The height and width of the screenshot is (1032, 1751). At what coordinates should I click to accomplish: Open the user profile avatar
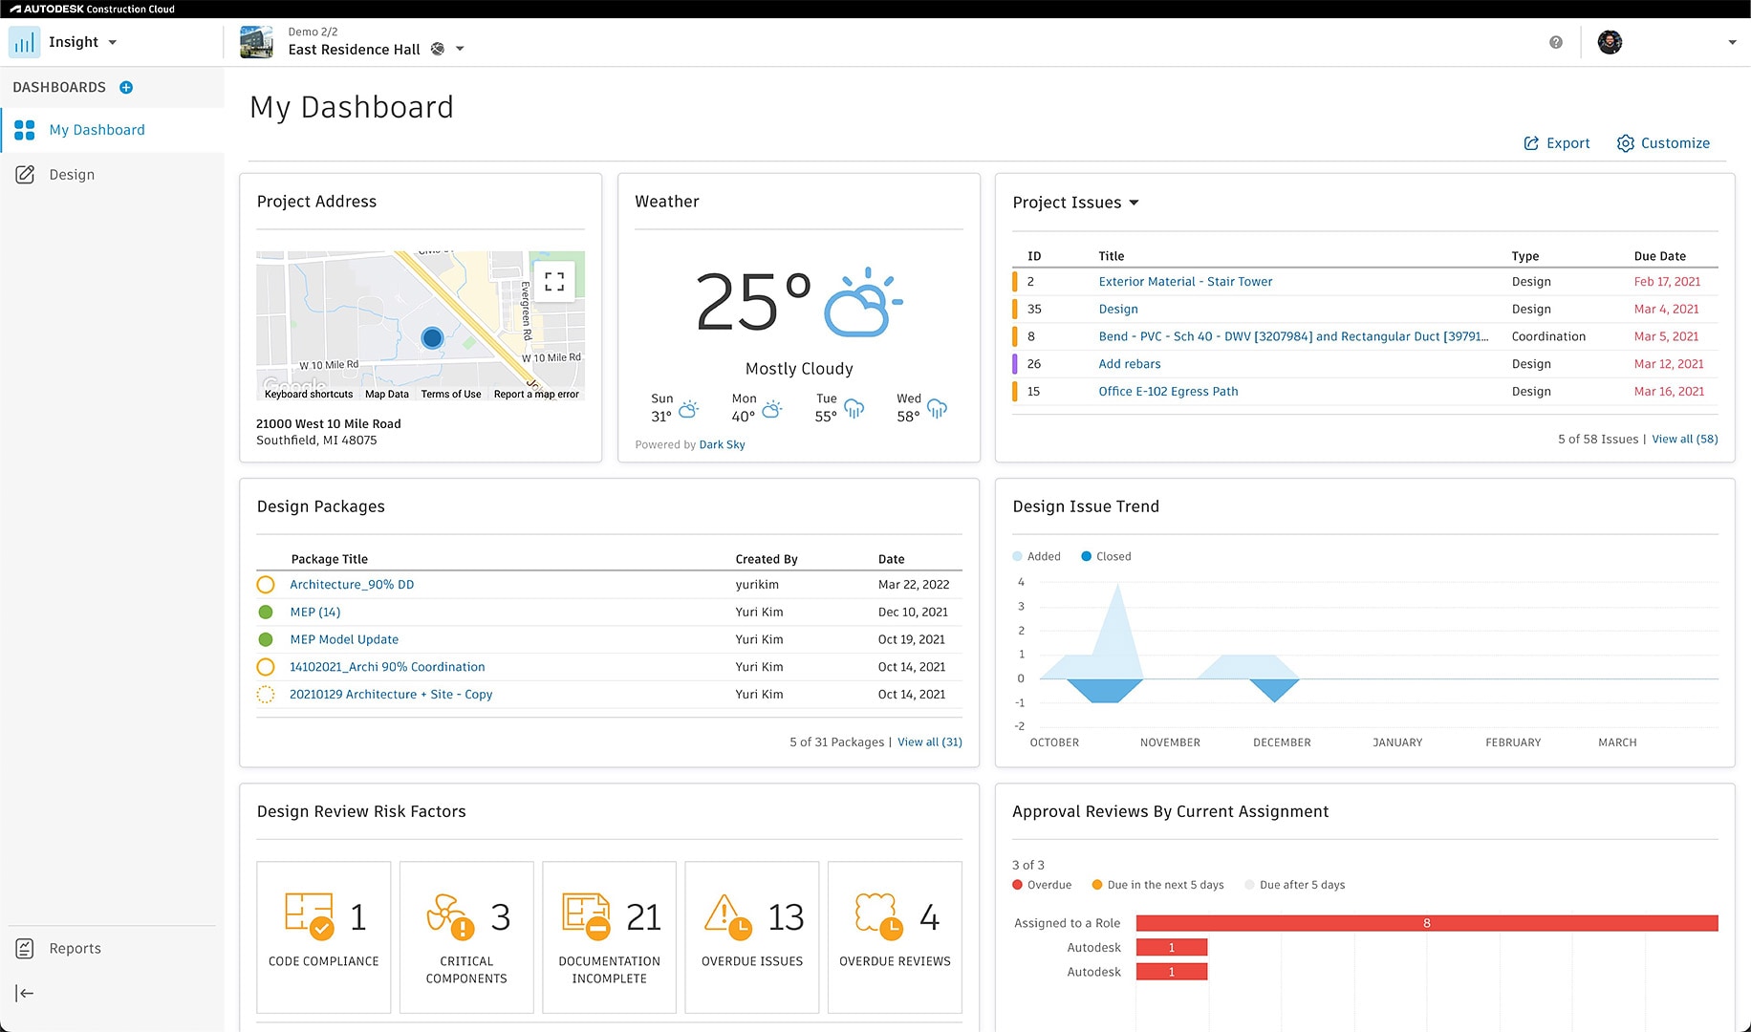tap(1610, 43)
